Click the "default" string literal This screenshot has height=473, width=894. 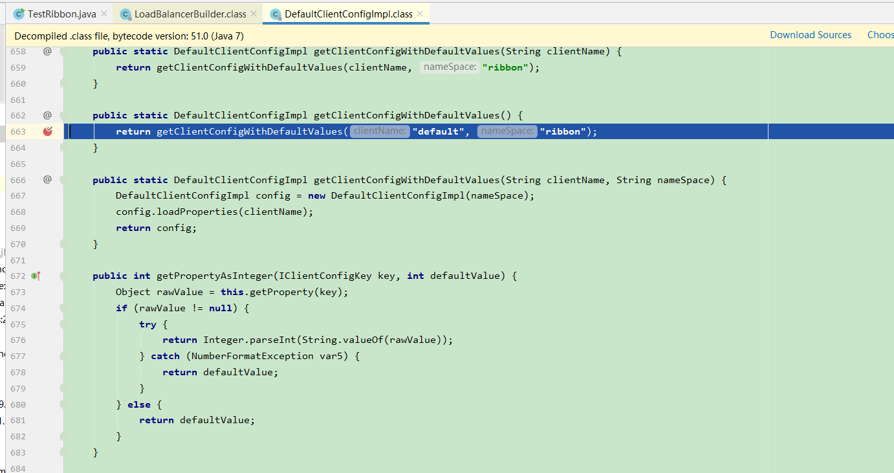[x=439, y=131]
